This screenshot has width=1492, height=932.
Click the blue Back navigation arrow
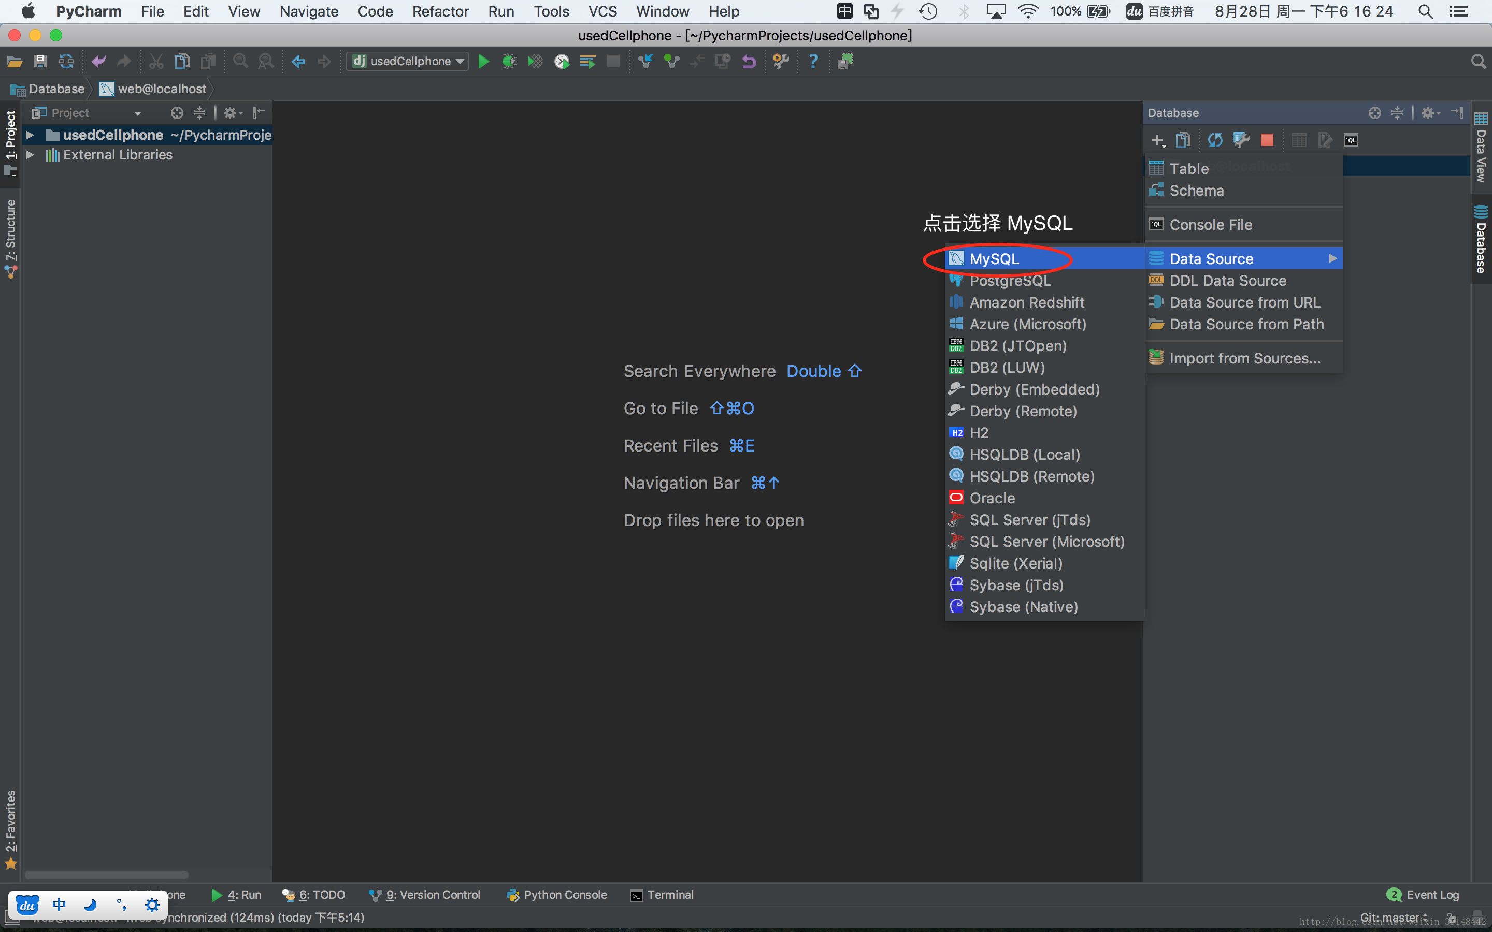(x=298, y=61)
